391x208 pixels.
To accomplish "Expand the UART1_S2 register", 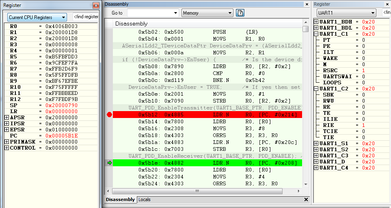I will click(316, 150).
